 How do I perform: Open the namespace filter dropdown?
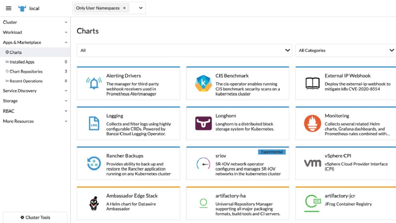[141, 8]
